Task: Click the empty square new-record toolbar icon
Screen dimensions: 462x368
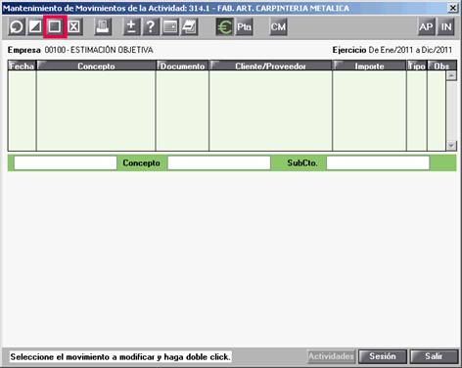Action: [x=55, y=26]
